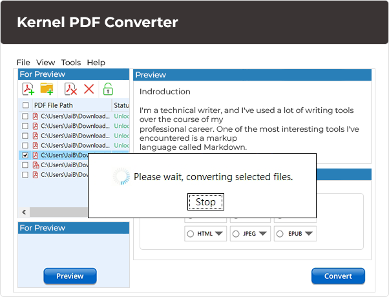Click the 'Please wait, converting selected files.' message
389x297 pixels.
pos(213,177)
